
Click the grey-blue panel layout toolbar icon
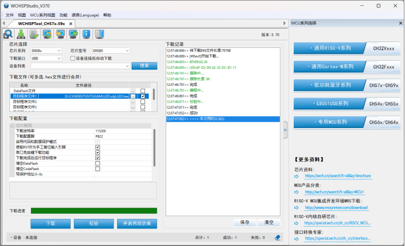(x=99, y=34)
